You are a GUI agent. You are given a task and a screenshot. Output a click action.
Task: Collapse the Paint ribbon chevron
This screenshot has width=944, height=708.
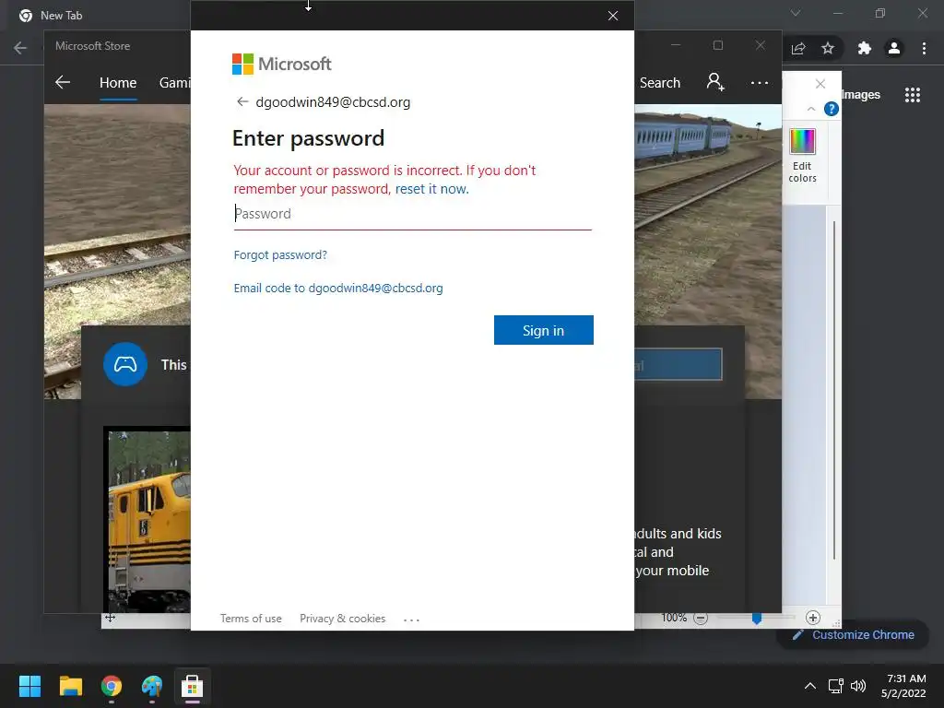point(811,109)
